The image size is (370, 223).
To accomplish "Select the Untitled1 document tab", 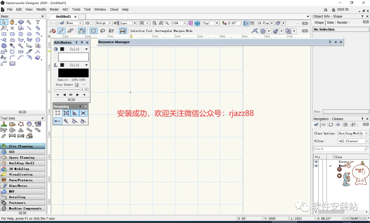I will click(x=63, y=16).
